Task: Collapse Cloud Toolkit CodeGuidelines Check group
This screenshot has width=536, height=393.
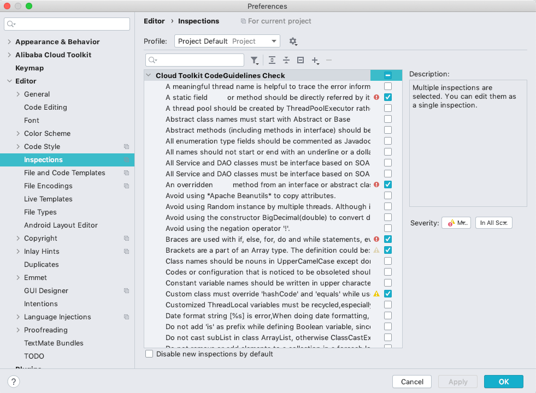Action: pos(149,76)
